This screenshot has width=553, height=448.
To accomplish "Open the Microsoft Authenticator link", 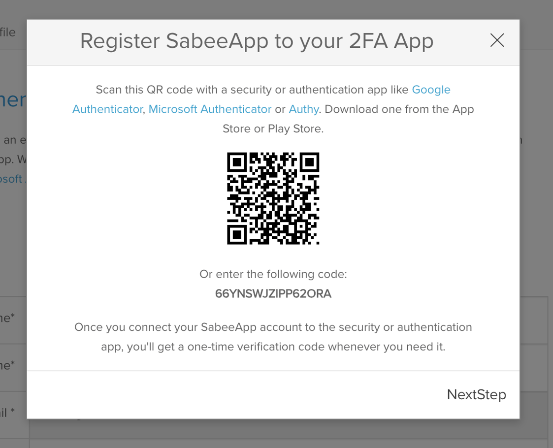I will coord(210,109).
